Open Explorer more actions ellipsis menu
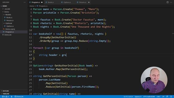This screenshot has height=98, width=174. coord(24,2)
